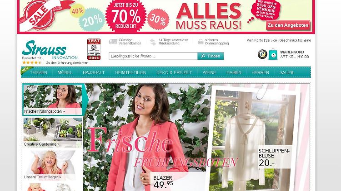The height and width of the screenshot is (191, 341).
Task: Click the delivery truck Versandkosten icon
Action: coord(113,42)
